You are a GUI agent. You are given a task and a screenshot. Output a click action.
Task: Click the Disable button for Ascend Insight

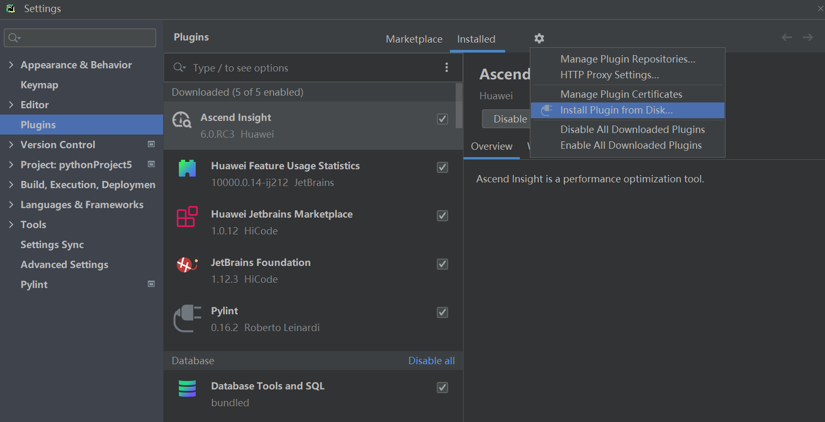pos(507,119)
